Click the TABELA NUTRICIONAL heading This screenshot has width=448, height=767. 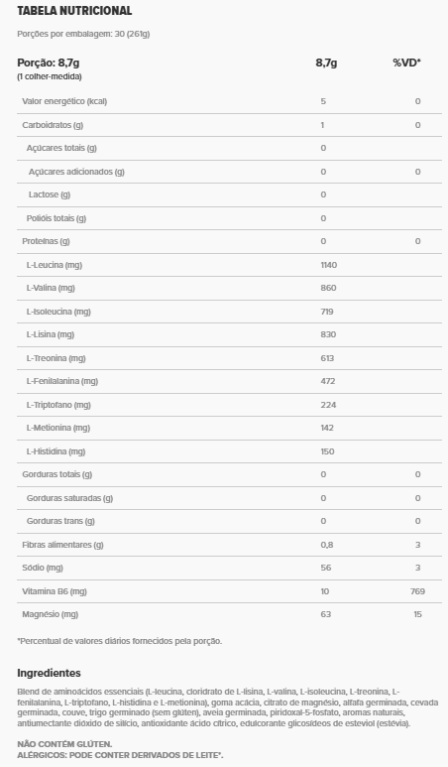pyautogui.click(x=74, y=10)
